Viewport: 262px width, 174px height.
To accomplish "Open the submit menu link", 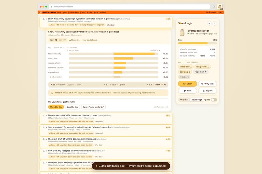I will coord(103,12).
